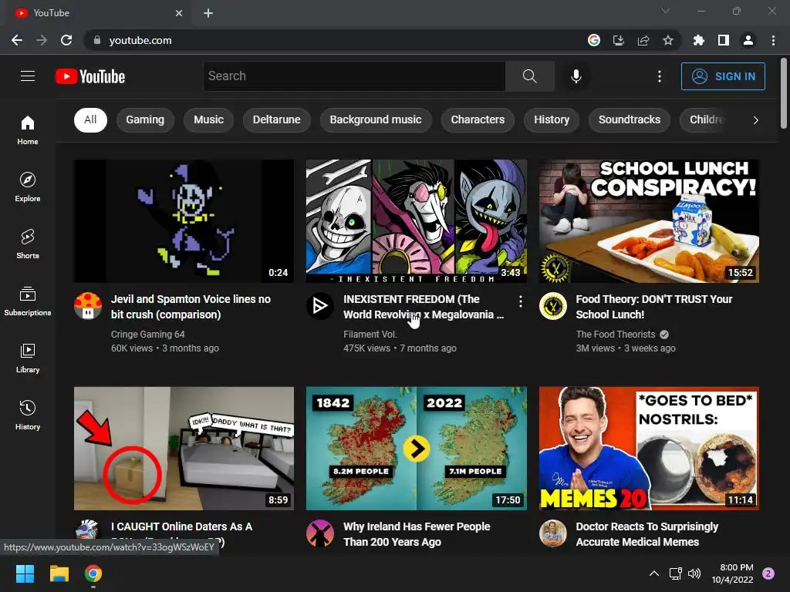This screenshot has width=790, height=592.
Task: Click Food Theory: DON'T TRUST title
Action: click(x=654, y=307)
